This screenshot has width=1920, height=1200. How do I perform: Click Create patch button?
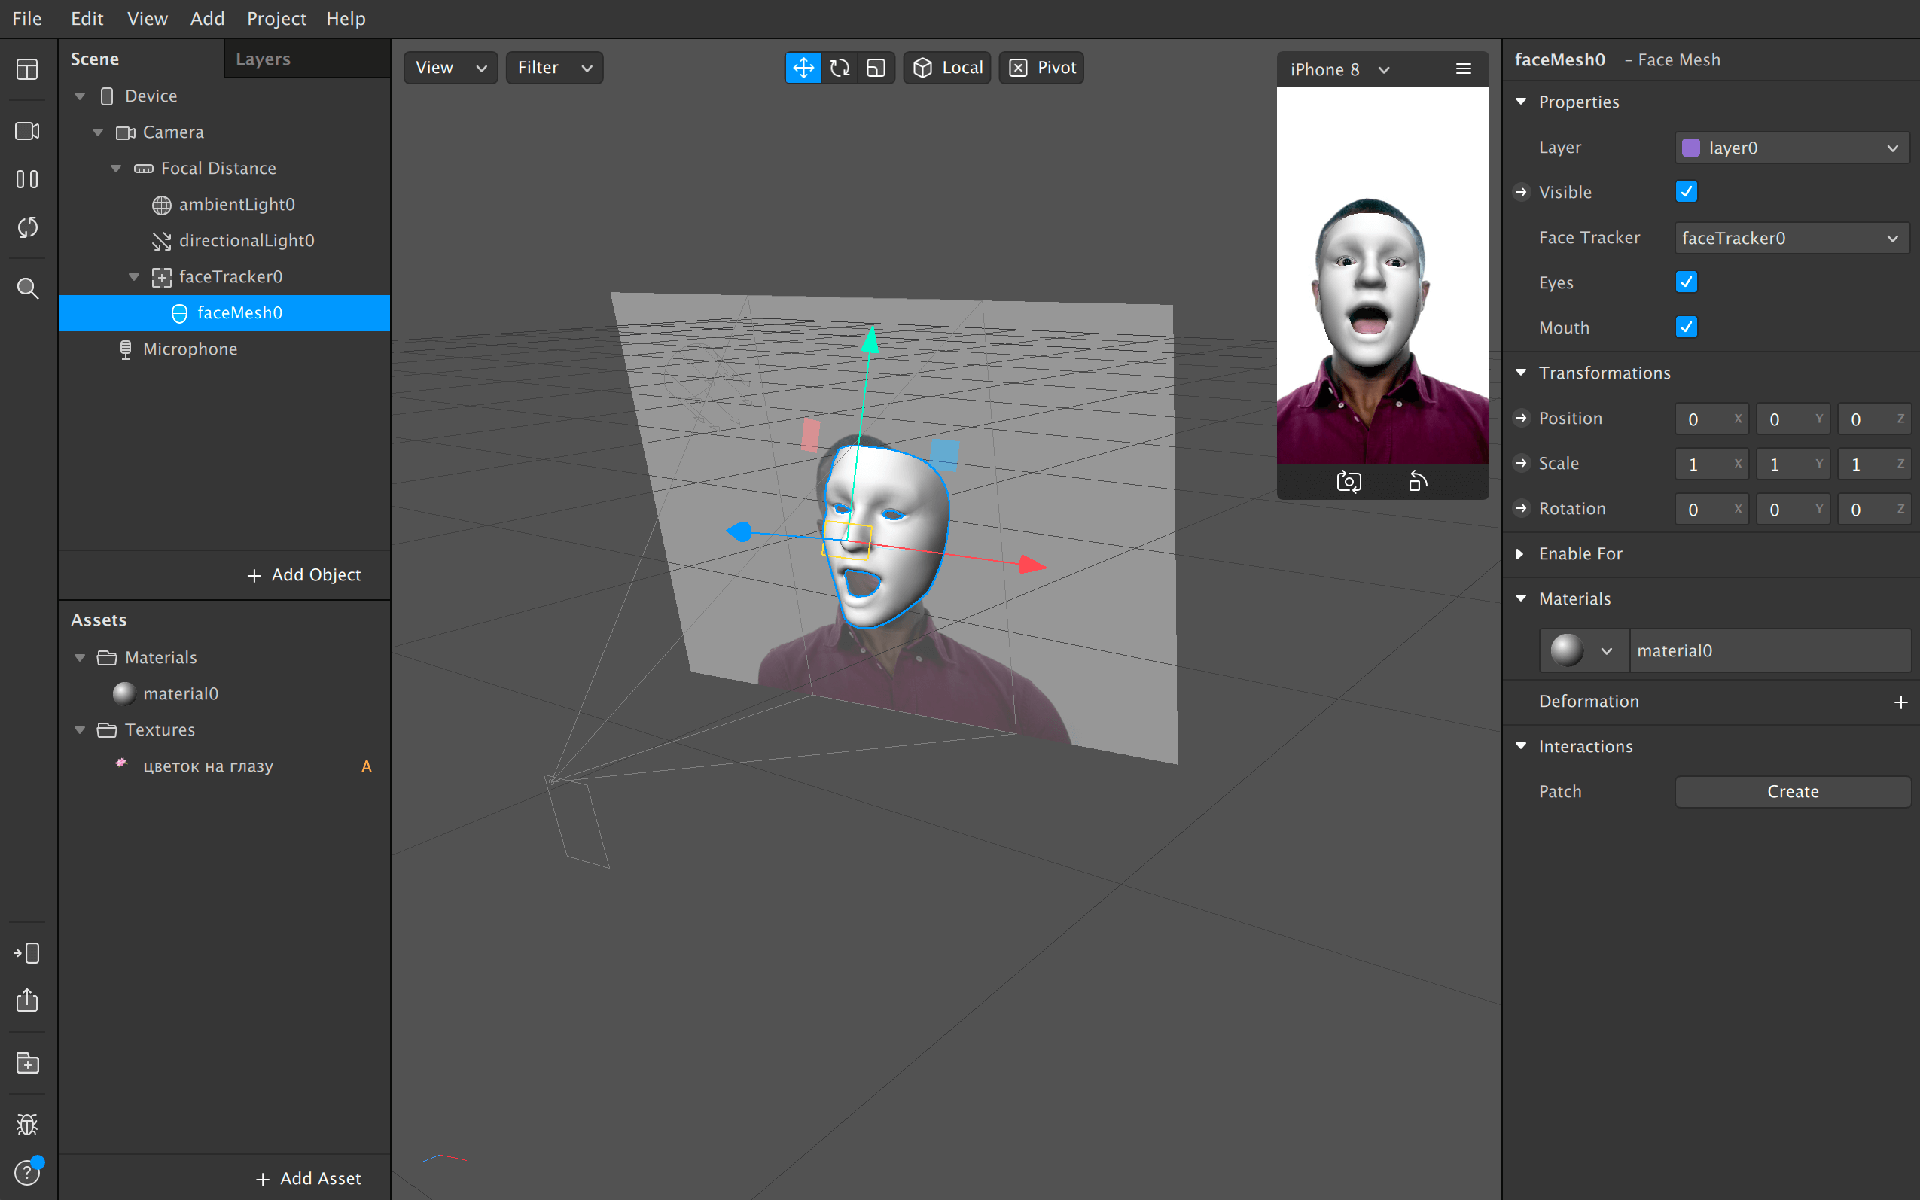coord(1792,792)
